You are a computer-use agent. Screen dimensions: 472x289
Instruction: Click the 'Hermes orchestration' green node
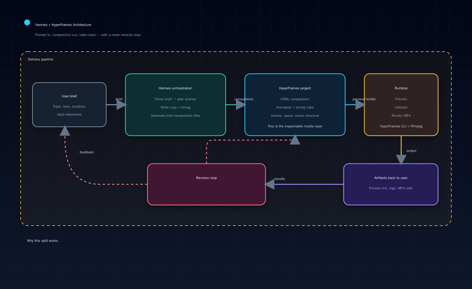point(175,105)
